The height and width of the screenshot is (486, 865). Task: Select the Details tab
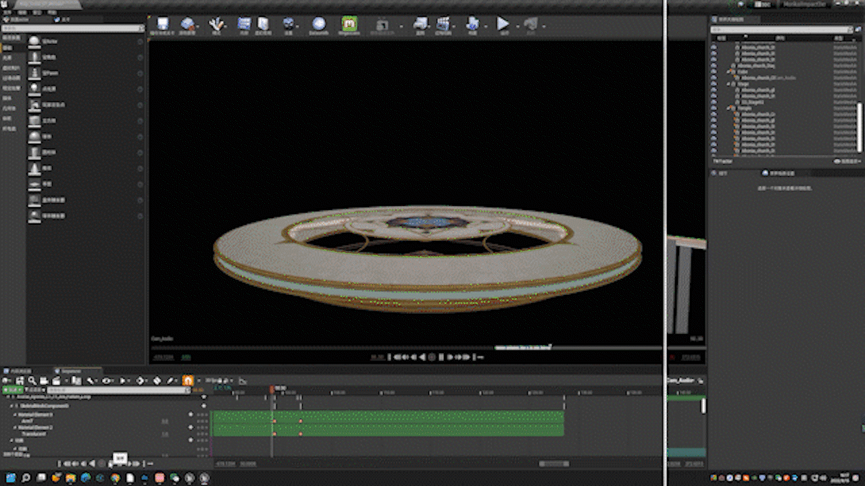(x=721, y=173)
